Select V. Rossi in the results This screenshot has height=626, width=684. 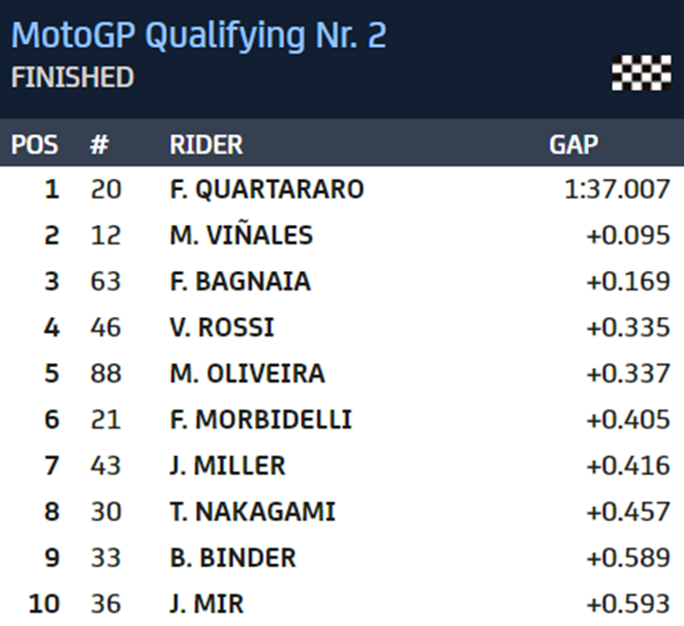222,328
